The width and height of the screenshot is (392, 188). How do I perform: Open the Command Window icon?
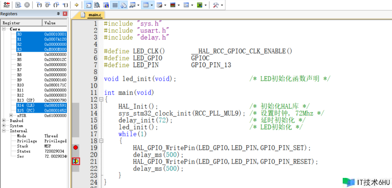click(88, 5)
